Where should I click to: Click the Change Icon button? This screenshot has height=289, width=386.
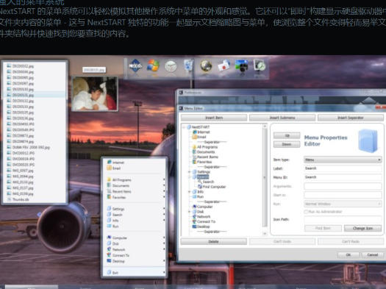click(363, 228)
